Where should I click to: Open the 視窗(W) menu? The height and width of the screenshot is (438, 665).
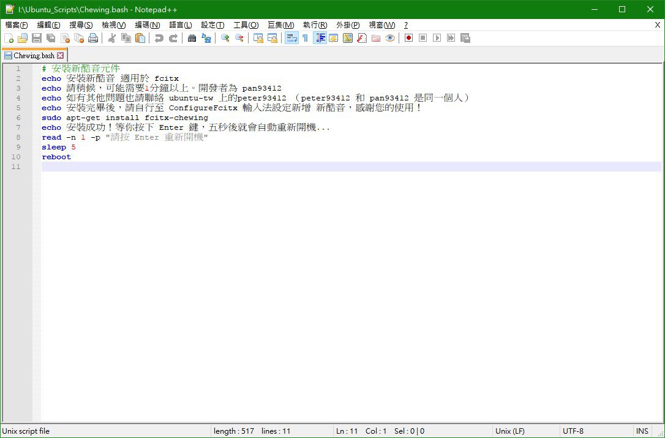pyautogui.click(x=381, y=26)
